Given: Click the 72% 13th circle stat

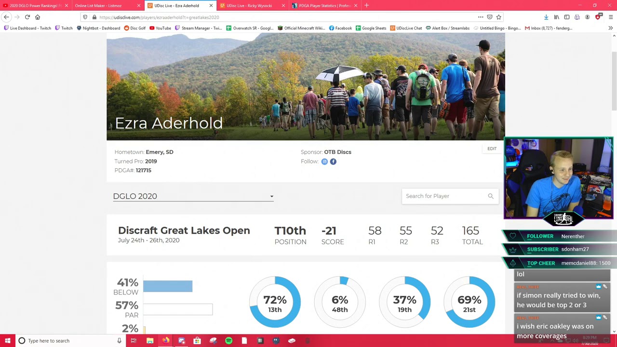Looking at the screenshot, I should [275, 302].
